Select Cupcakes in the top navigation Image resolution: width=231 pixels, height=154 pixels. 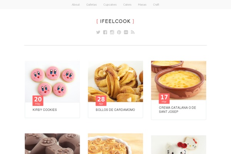[x=110, y=5]
